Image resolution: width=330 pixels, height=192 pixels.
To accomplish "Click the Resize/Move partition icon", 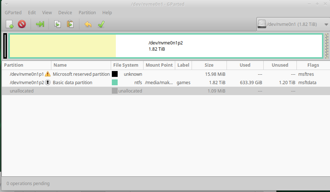I will pos(40,24).
